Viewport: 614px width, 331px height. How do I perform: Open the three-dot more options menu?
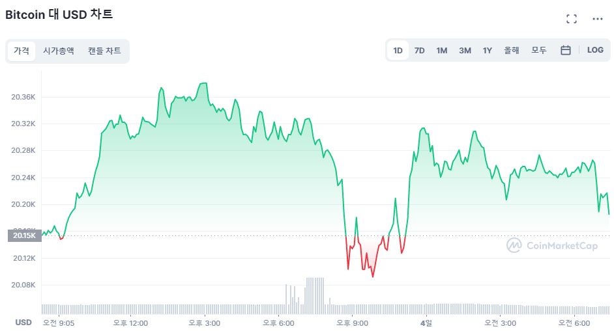click(598, 19)
